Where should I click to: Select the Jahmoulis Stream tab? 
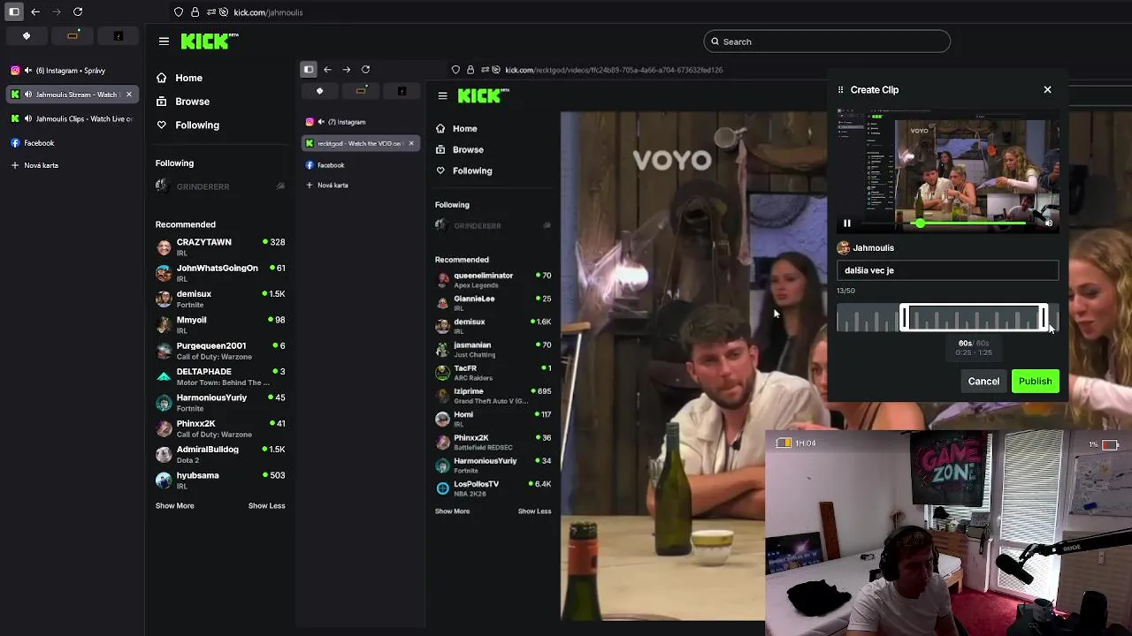click(71, 95)
